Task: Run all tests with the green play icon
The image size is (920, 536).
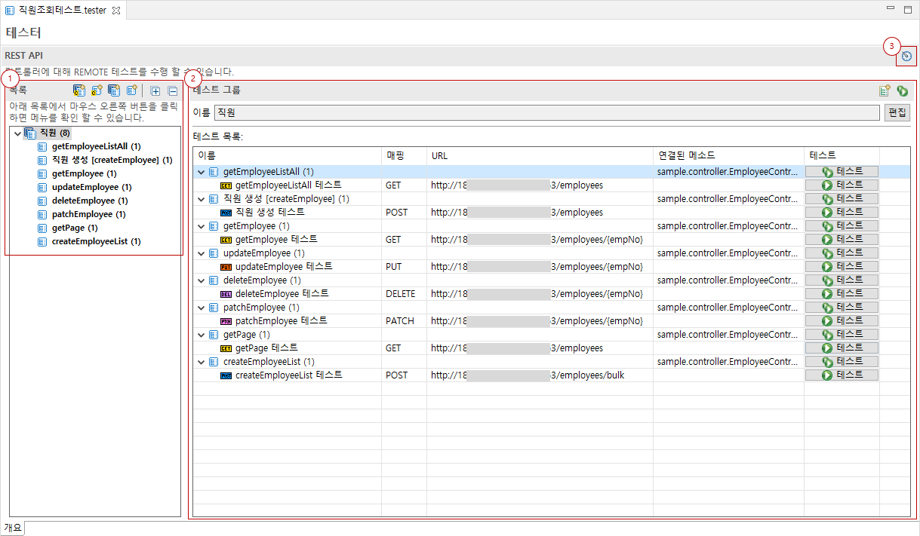Action: [902, 90]
